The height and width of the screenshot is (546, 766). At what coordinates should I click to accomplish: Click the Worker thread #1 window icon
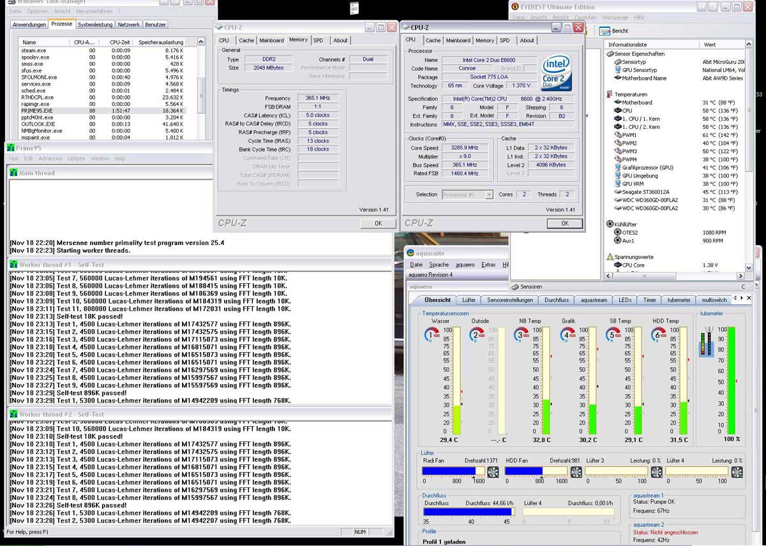pos(13,264)
